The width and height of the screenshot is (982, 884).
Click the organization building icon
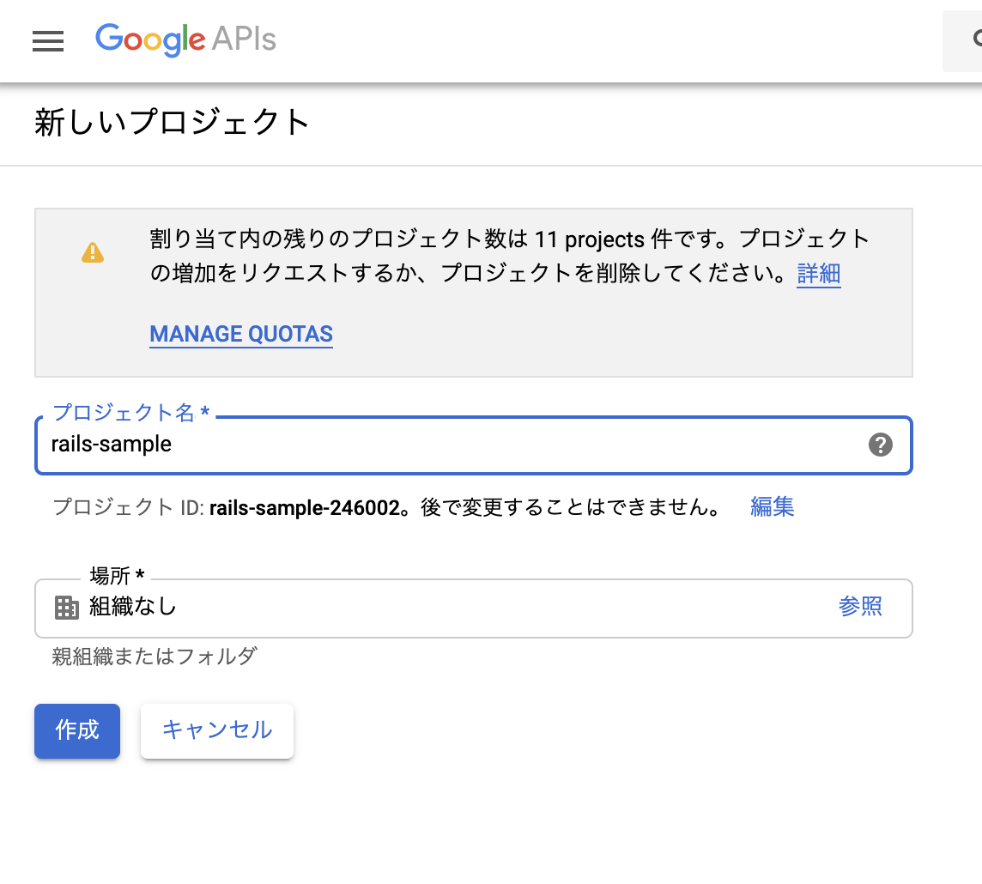click(x=66, y=608)
